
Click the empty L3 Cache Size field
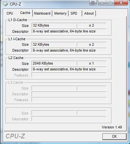[54, 88]
